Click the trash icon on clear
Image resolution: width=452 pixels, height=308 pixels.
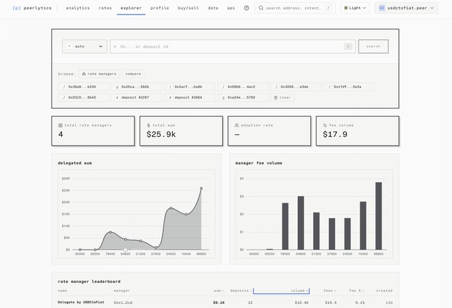pos(276,97)
